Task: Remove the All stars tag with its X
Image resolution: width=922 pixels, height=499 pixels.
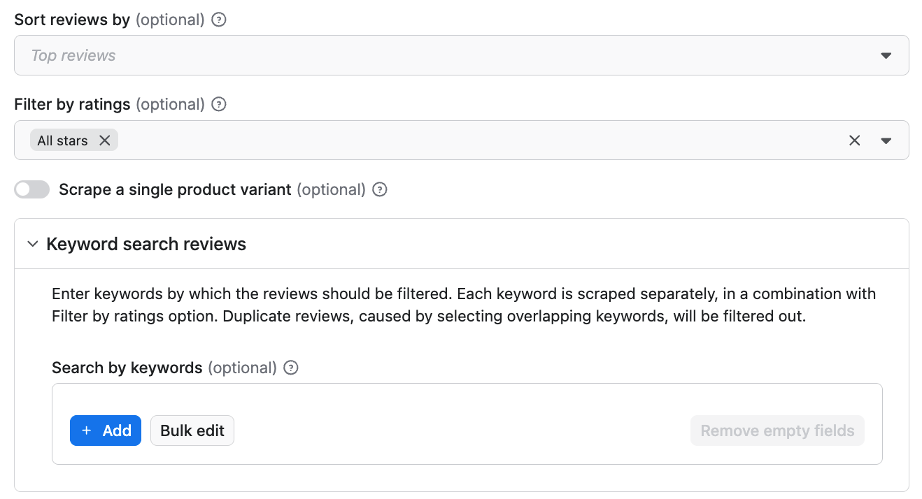Action: click(105, 140)
